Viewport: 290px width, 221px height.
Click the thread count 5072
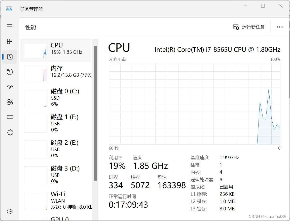pos(140,185)
